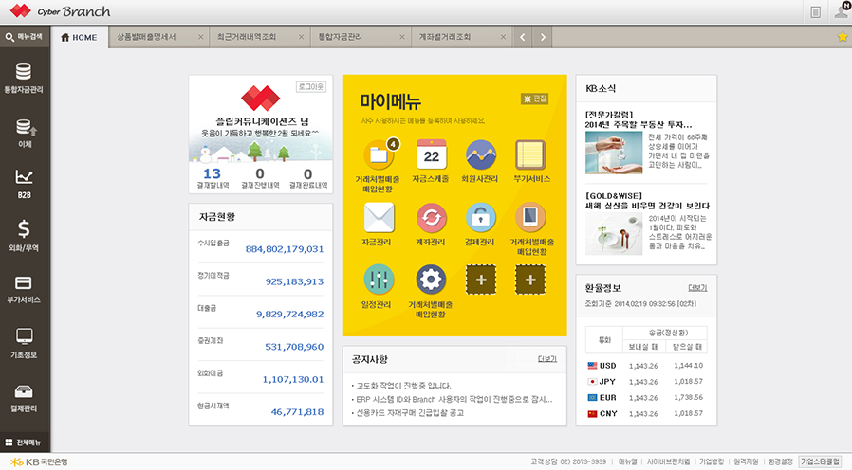Click the 기업스타클럽 footer button
Screen dimensions: 852x470
point(821,461)
